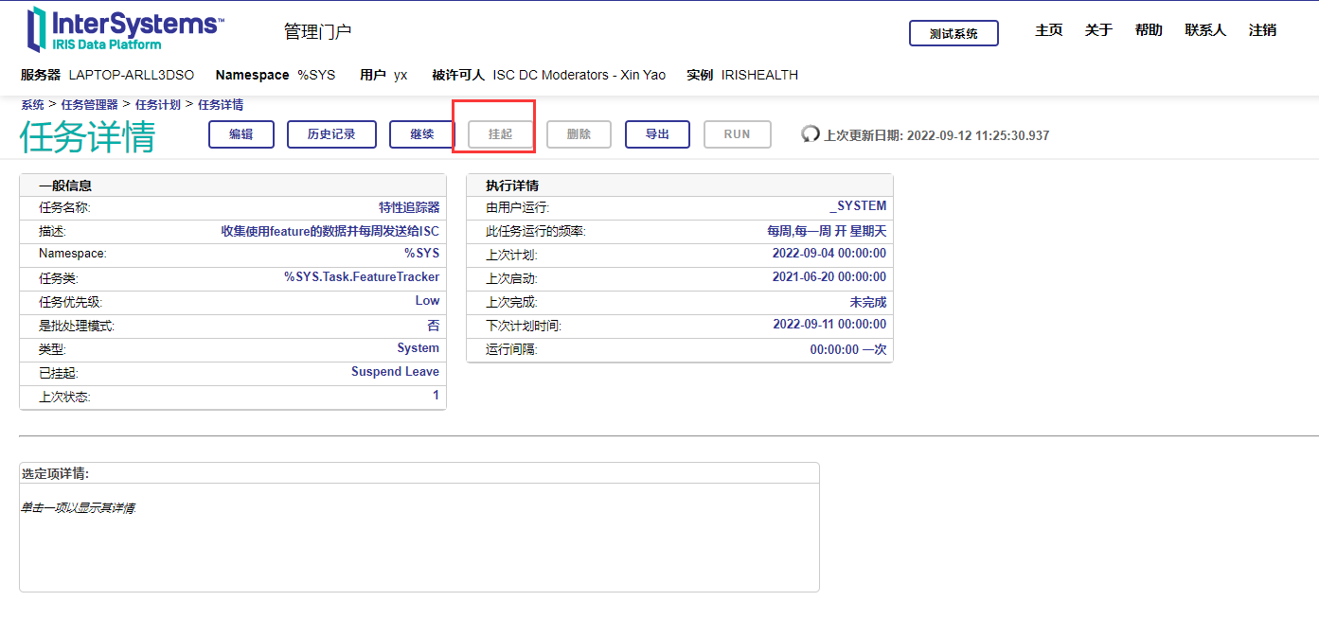The image size is (1319, 619).
Task: Click the InterSystems IRIS Data Platform logo
Action: (x=125, y=29)
